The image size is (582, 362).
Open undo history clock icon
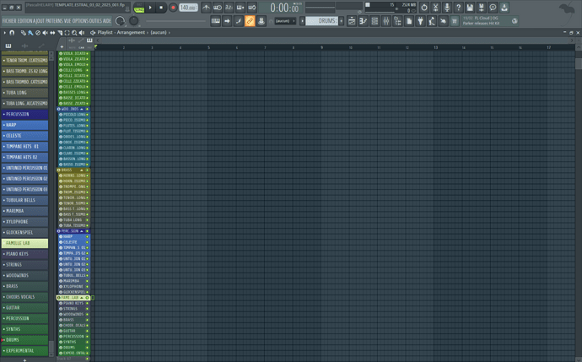[x=424, y=8]
